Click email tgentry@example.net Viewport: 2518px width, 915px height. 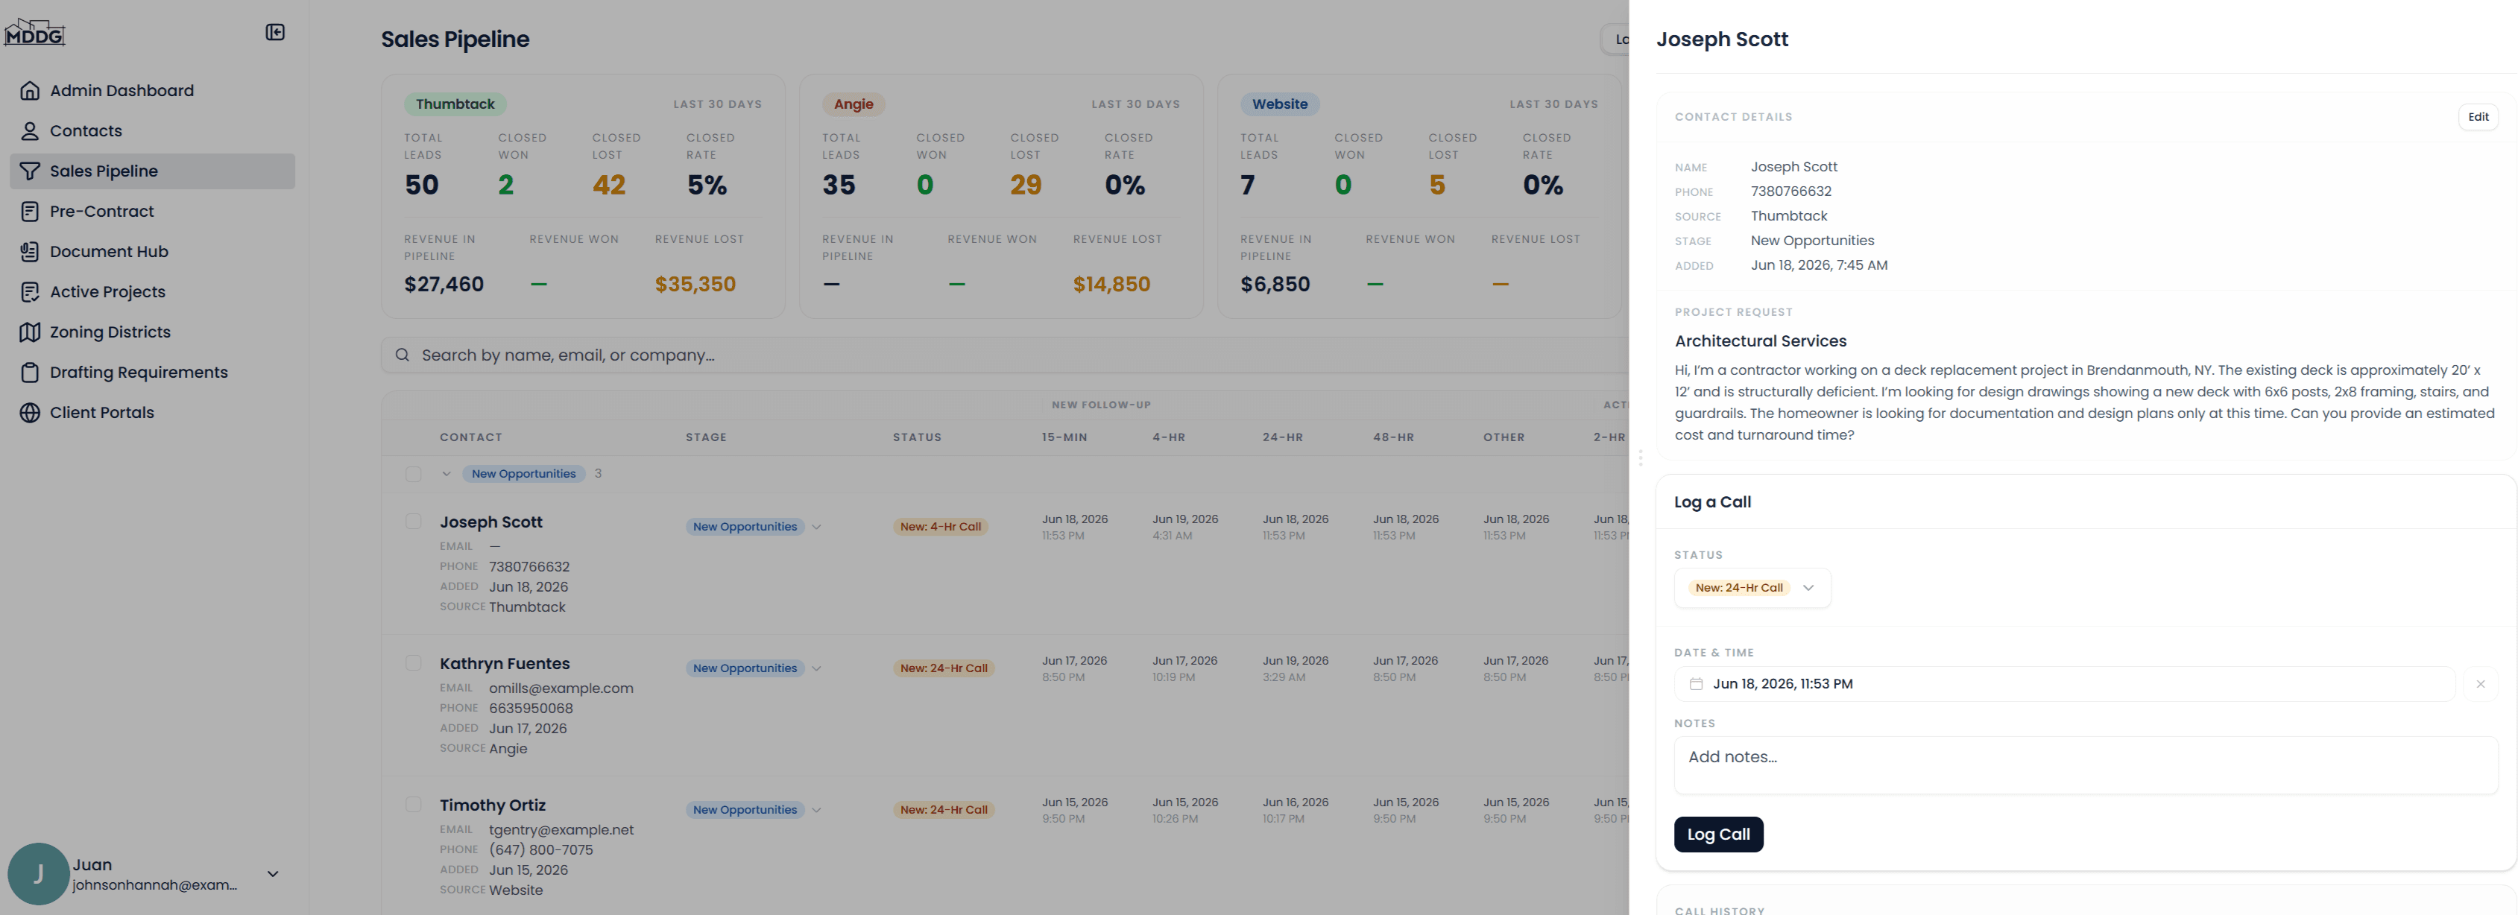pyautogui.click(x=561, y=830)
